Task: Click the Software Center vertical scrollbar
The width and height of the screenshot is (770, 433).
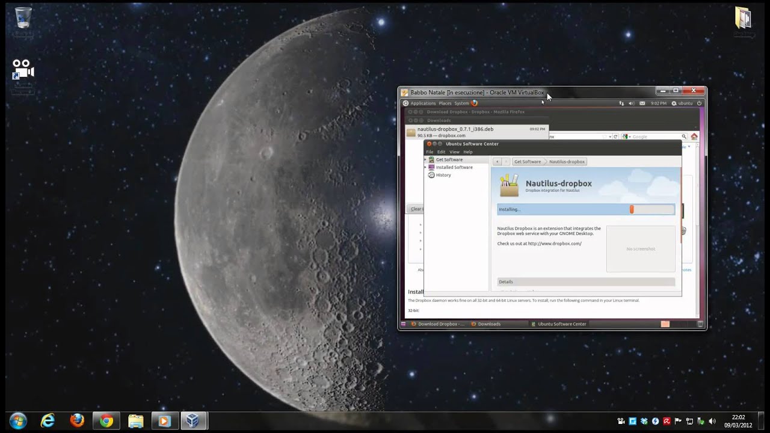Action: pos(681,206)
